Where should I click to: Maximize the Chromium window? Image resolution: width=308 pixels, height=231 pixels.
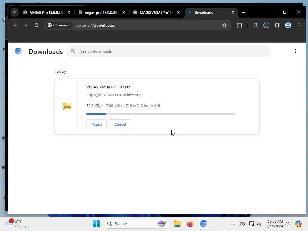(285, 12)
